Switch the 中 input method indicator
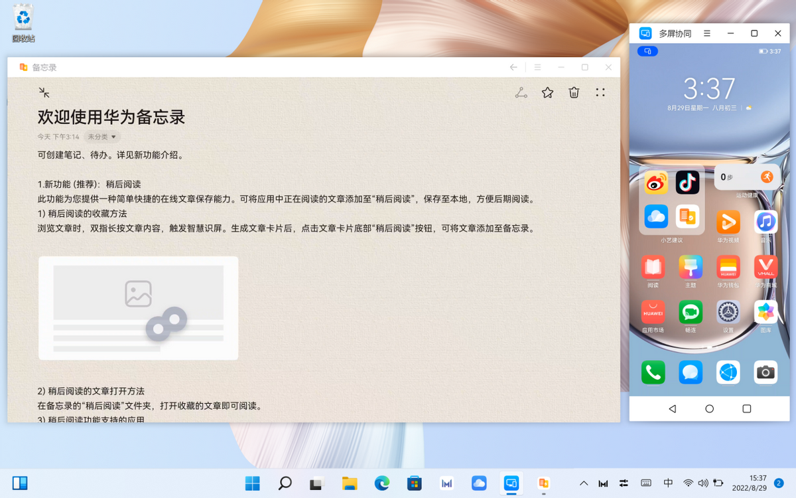The height and width of the screenshot is (498, 796). point(668,483)
